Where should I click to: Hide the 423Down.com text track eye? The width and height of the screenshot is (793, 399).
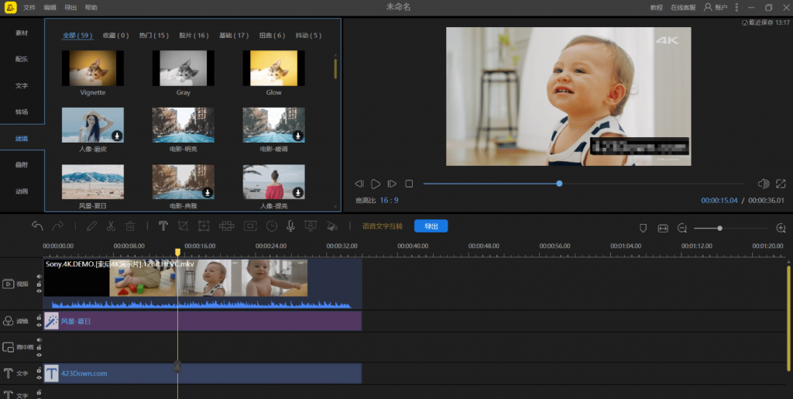click(39, 377)
